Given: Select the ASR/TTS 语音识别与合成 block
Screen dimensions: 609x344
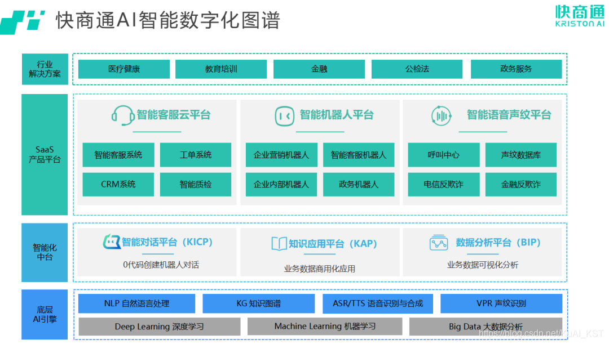Looking at the screenshot, I should [377, 303].
